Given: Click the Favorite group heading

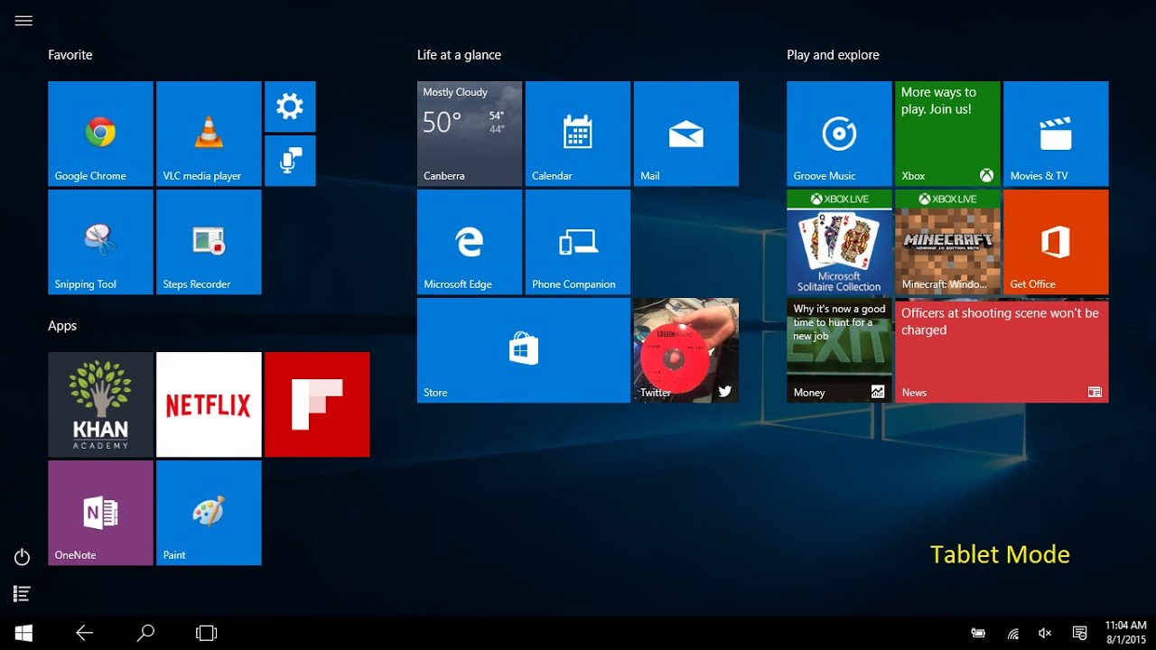Looking at the screenshot, I should 70,55.
